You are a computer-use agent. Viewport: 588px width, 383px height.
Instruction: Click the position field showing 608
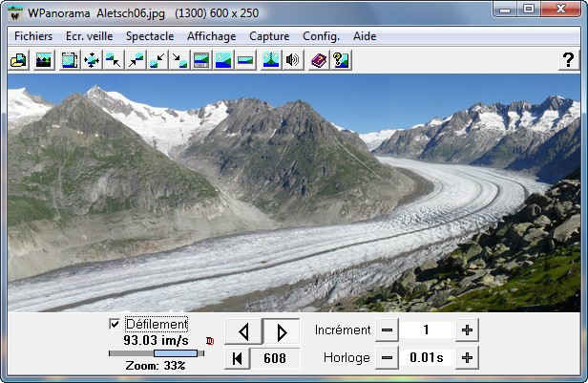tap(275, 358)
